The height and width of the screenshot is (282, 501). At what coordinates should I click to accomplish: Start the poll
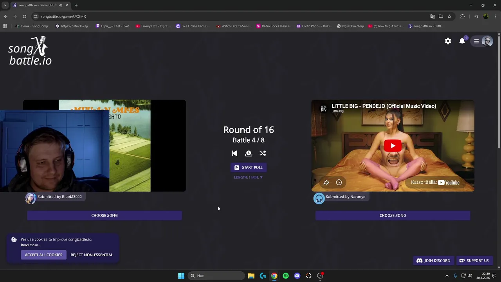(x=249, y=167)
